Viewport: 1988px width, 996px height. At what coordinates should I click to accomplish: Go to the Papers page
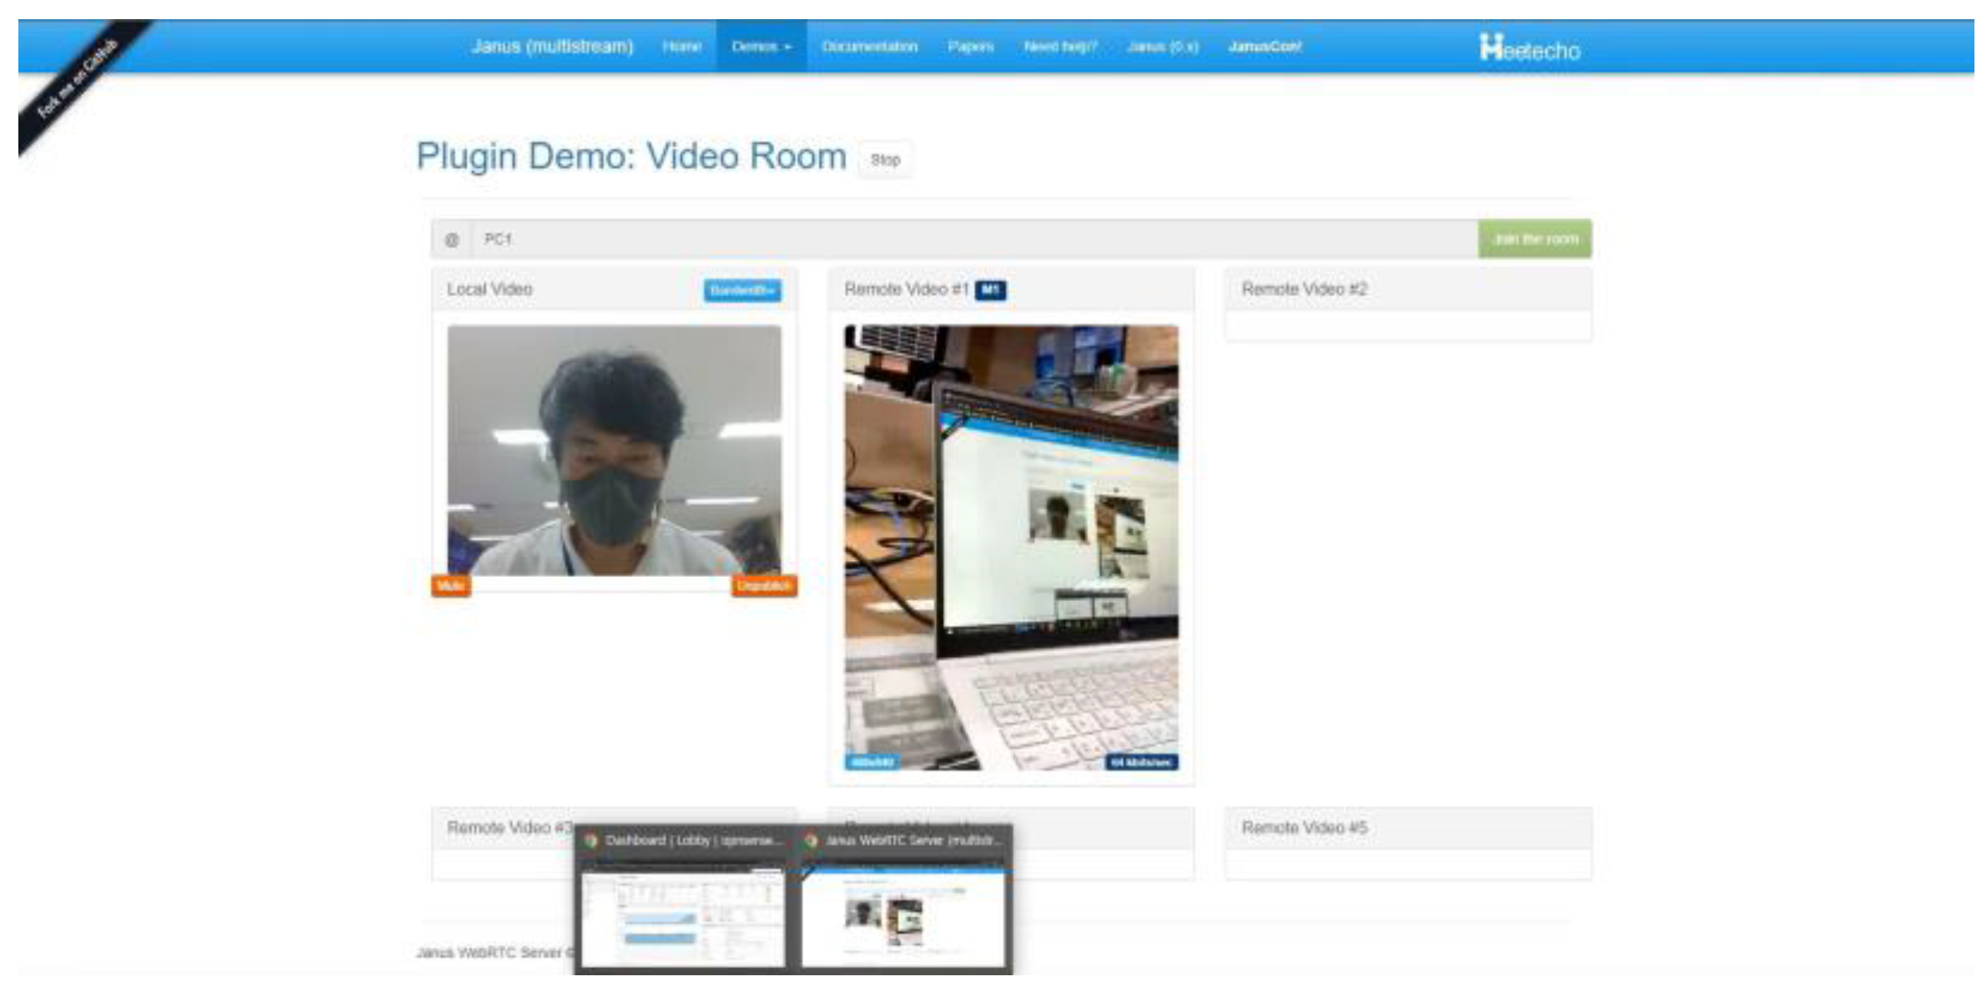click(x=970, y=46)
